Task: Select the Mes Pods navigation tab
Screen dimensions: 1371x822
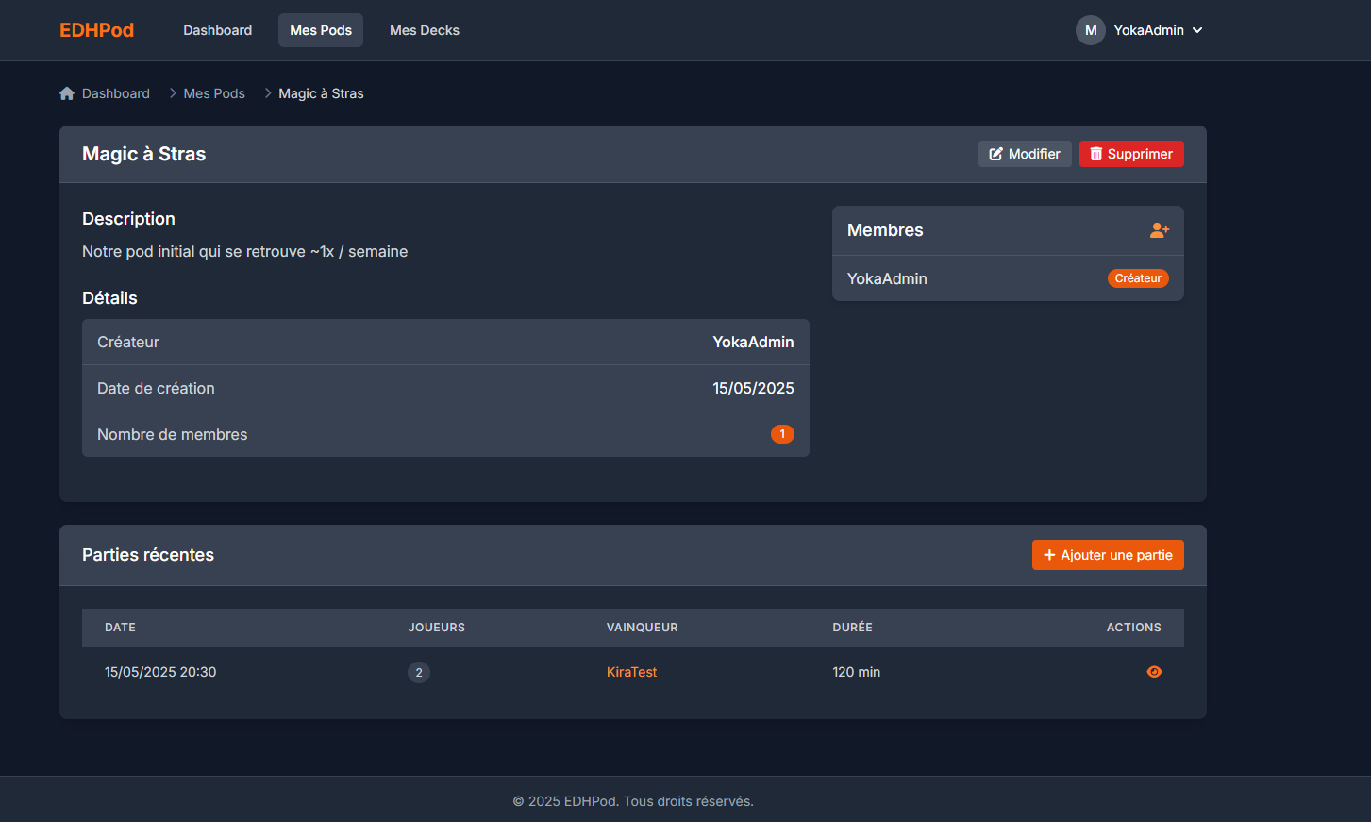Action: point(321,30)
